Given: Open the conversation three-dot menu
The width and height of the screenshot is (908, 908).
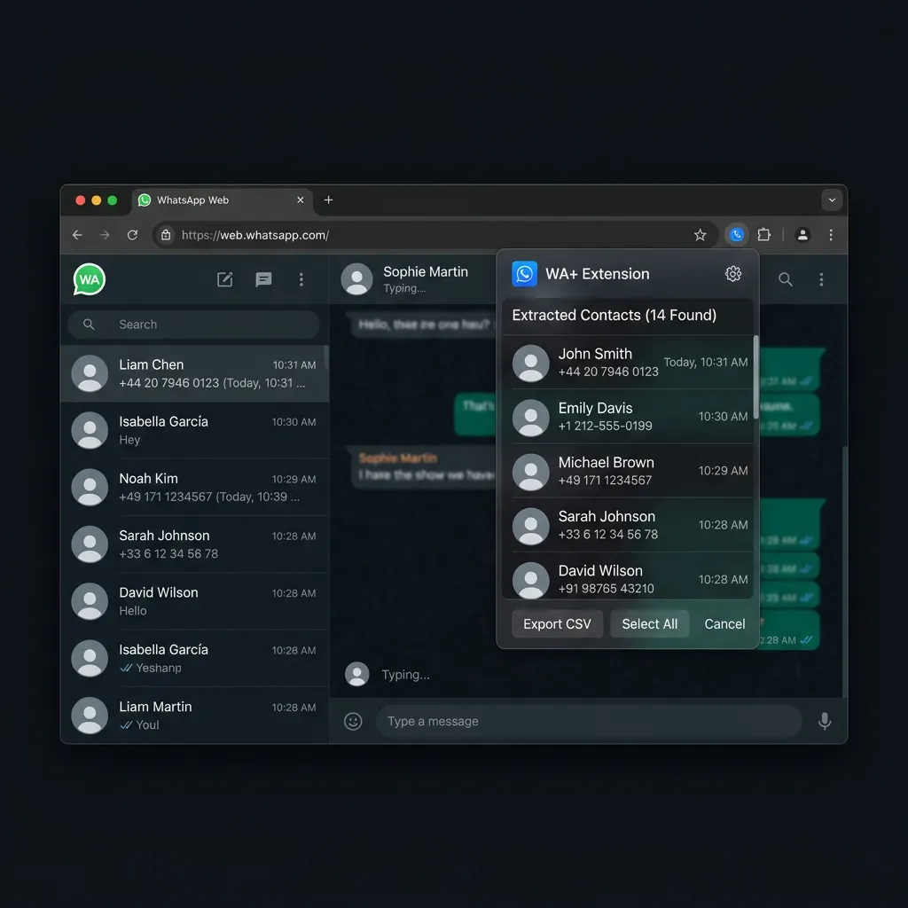Looking at the screenshot, I should 821,279.
